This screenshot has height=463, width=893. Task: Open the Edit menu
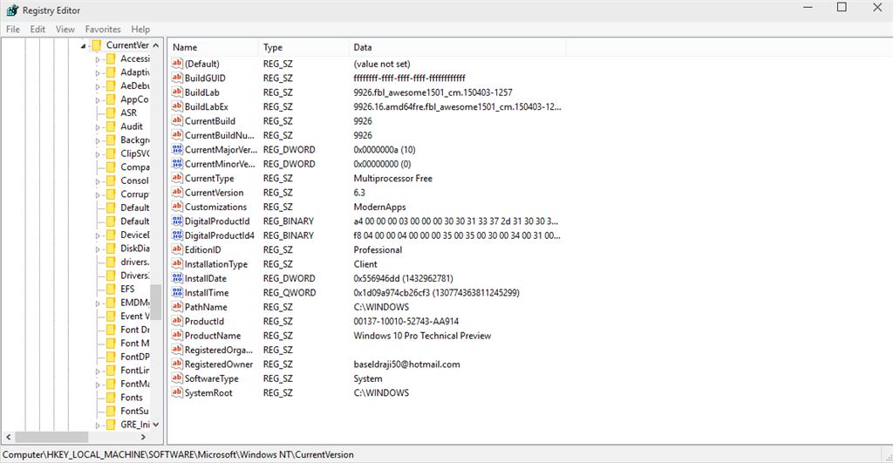37,29
